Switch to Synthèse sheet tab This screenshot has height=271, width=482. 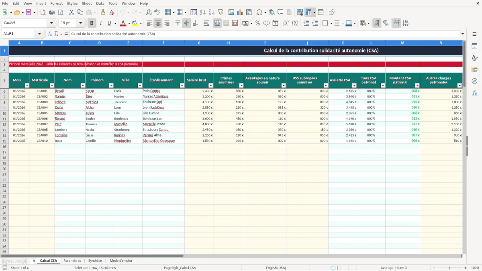[95, 261]
